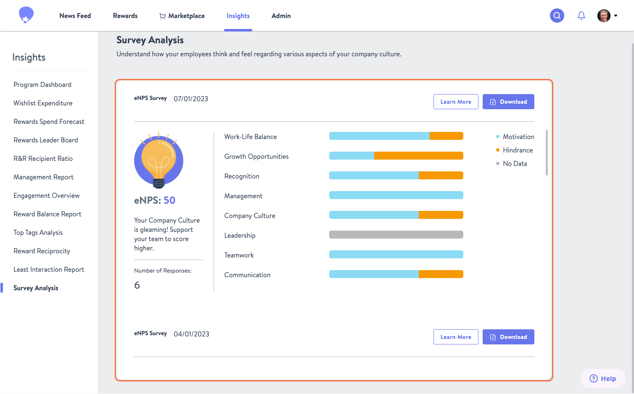Click Learn More for the 07/01/2023 survey
Viewport: 634px width, 394px height.
tap(456, 102)
